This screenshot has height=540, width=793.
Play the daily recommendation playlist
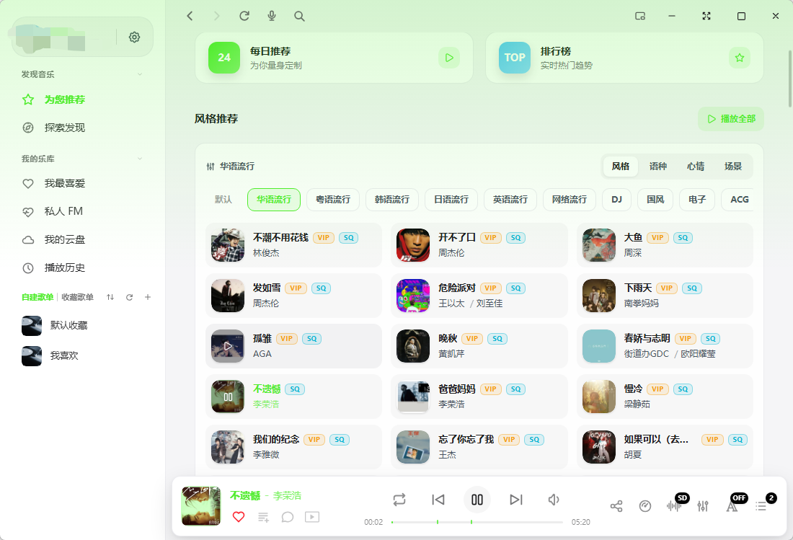coord(449,58)
